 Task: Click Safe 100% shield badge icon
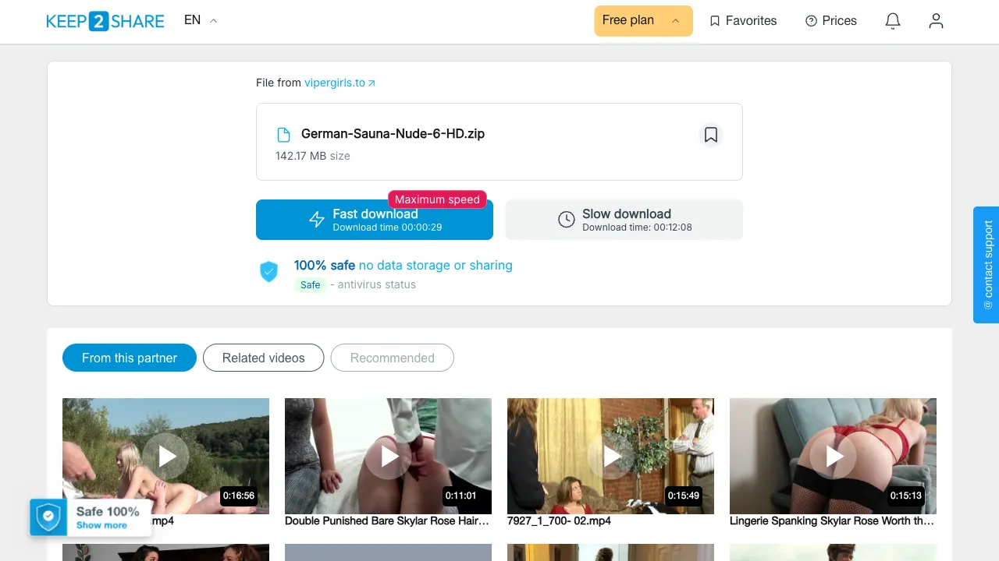tap(48, 517)
